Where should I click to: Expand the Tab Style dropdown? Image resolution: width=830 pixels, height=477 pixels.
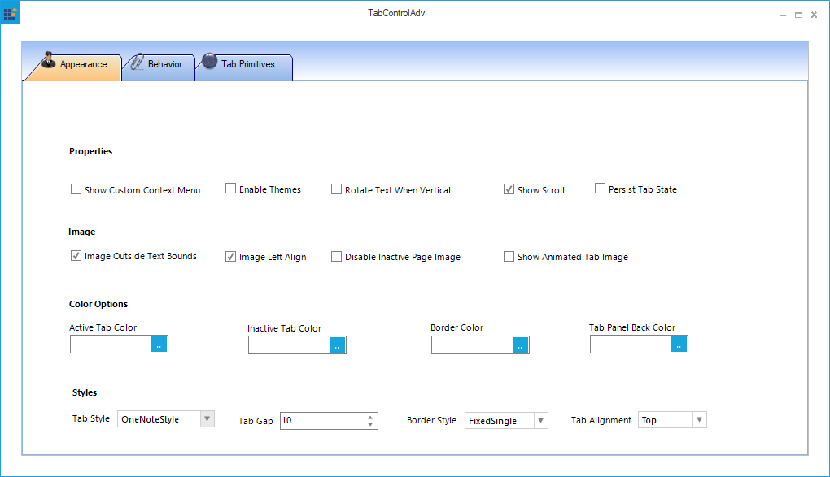(x=207, y=419)
